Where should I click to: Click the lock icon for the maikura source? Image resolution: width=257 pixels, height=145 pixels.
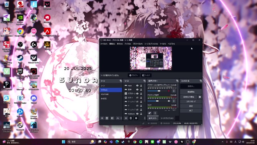click(141, 114)
